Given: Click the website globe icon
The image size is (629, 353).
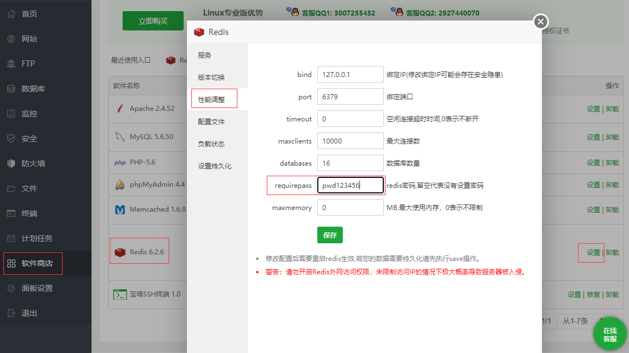Looking at the screenshot, I should point(11,39).
